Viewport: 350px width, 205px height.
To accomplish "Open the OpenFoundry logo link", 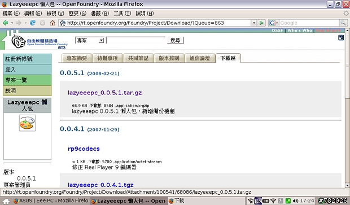I will click(39, 42).
